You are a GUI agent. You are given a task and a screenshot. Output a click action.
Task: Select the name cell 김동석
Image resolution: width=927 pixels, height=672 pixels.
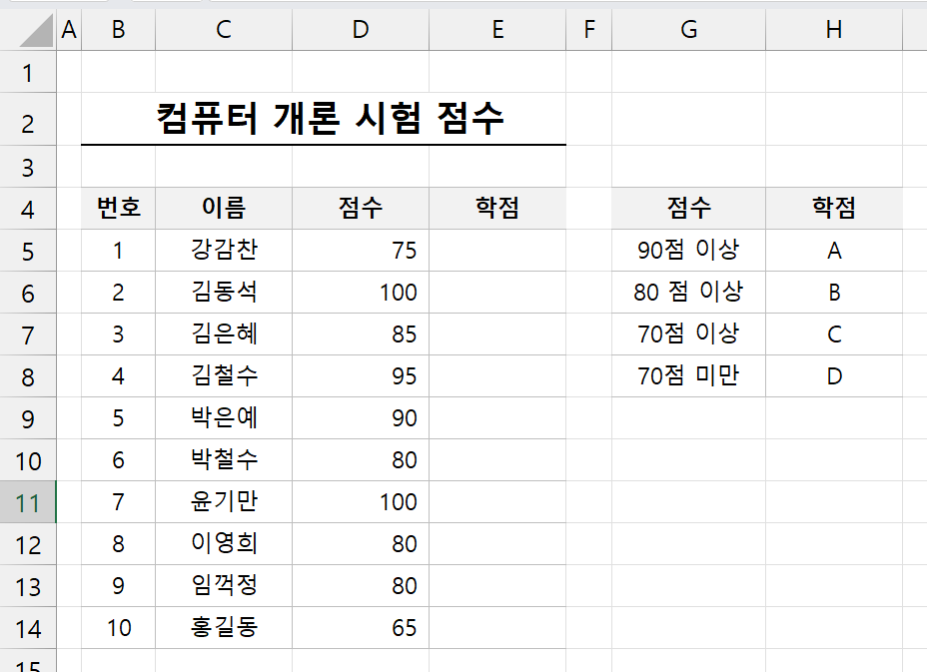(x=224, y=292)
